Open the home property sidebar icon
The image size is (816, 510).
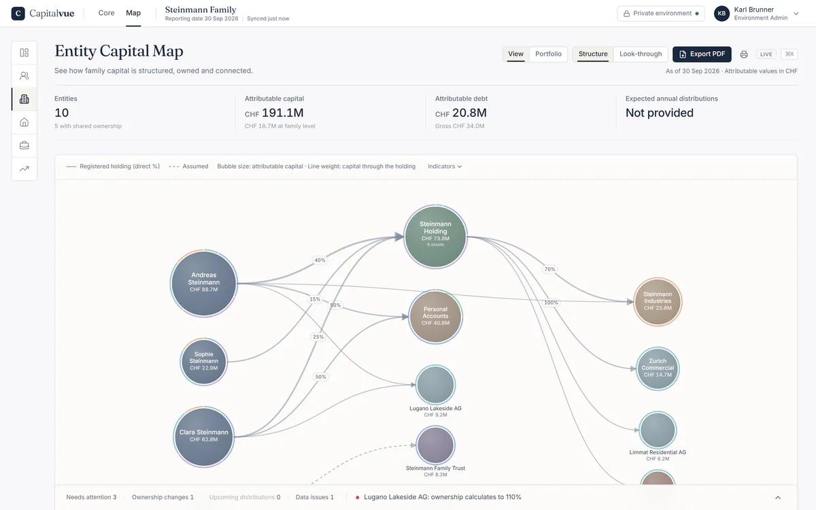[24, 122]
